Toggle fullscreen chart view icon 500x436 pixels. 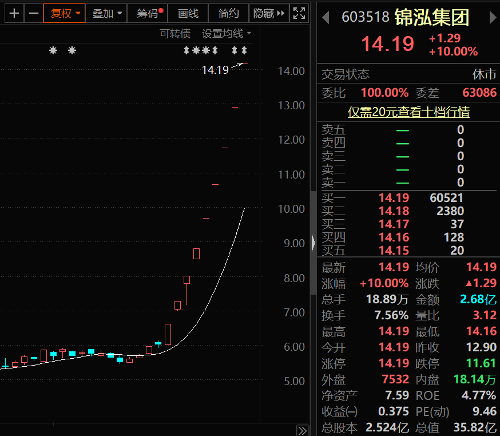click(299, 13)
